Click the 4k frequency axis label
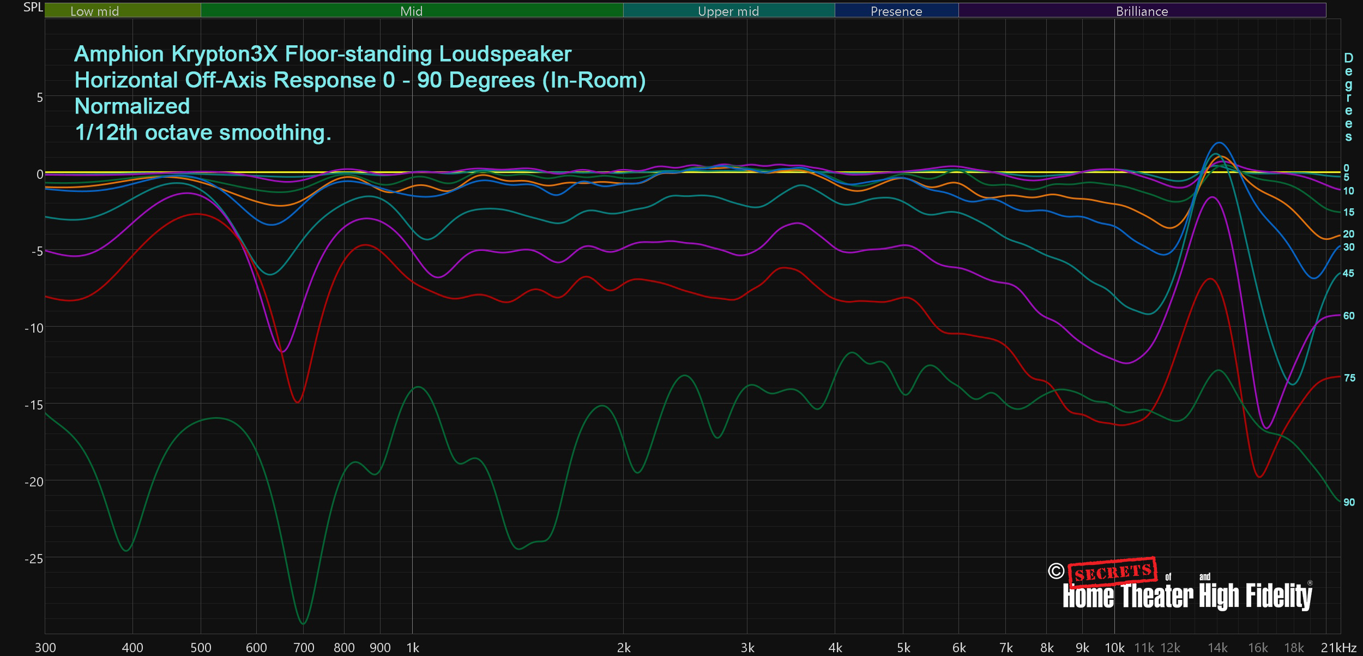The image size is (1363, 656). point(835,648)
